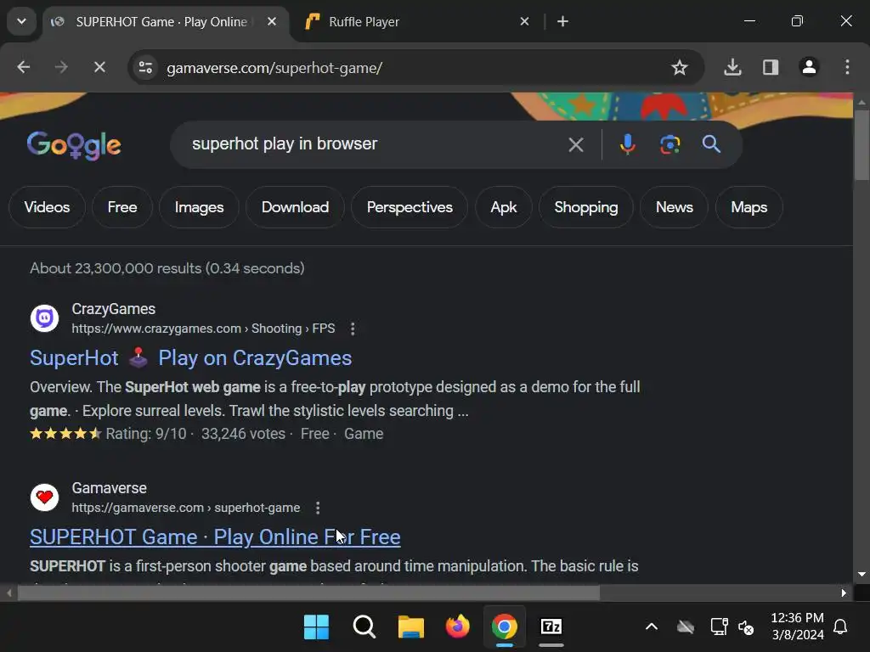Close the SUPERHOT Game tab
This screenshot has width=870, height=652.
(x=272, y=21)
